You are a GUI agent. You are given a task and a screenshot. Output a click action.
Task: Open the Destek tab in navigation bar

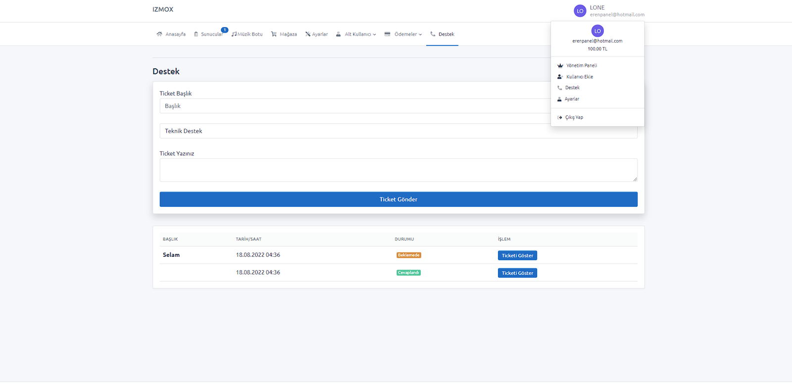coord(442,34)
